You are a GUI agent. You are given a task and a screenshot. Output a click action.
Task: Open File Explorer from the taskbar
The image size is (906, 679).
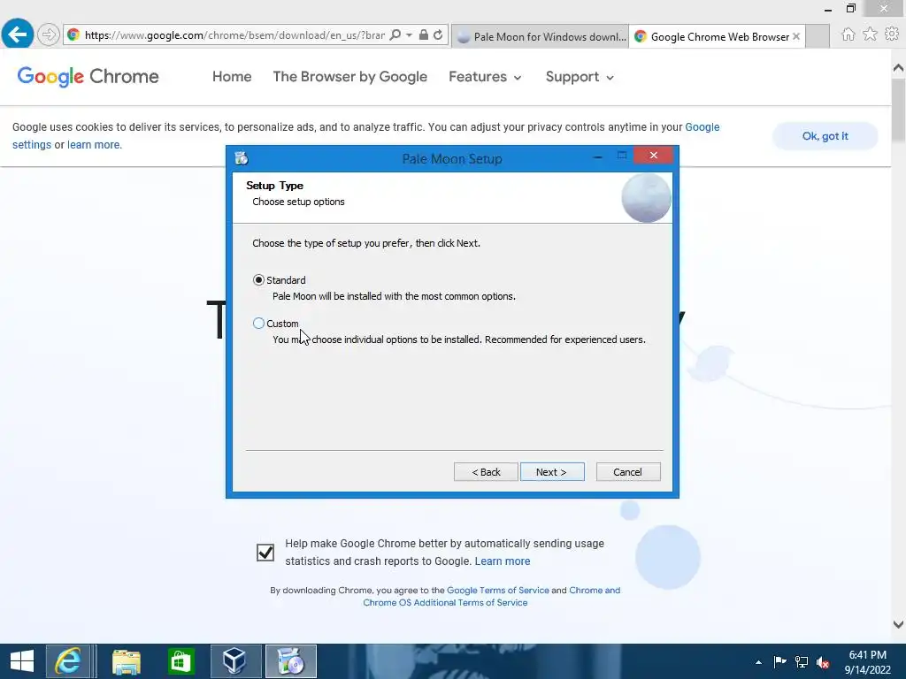(126, 661)
